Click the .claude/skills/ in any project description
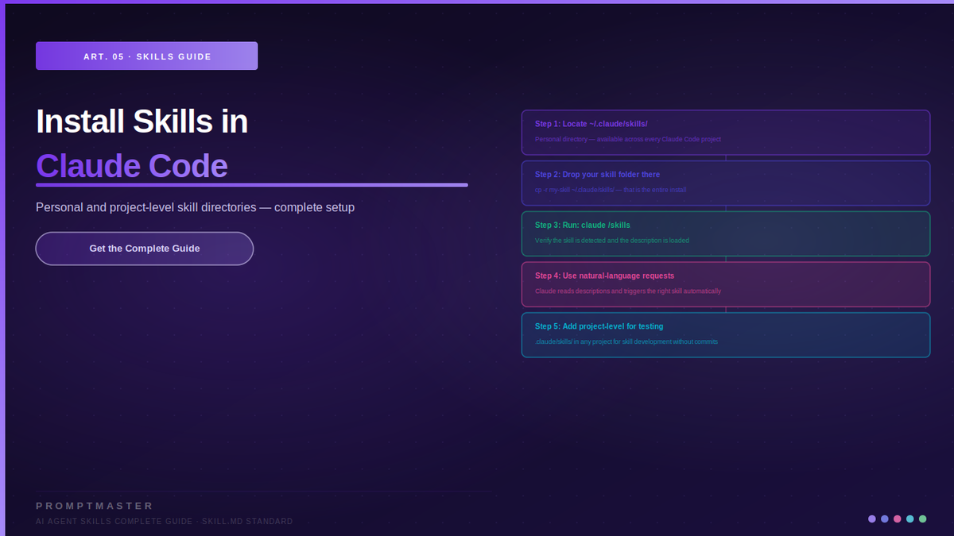 (626, 342)
